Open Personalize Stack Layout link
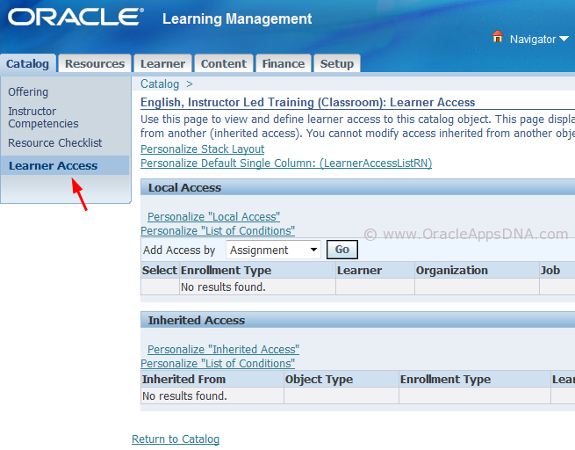Viewport: 575px width, 450px height. [x=203, y=149]
